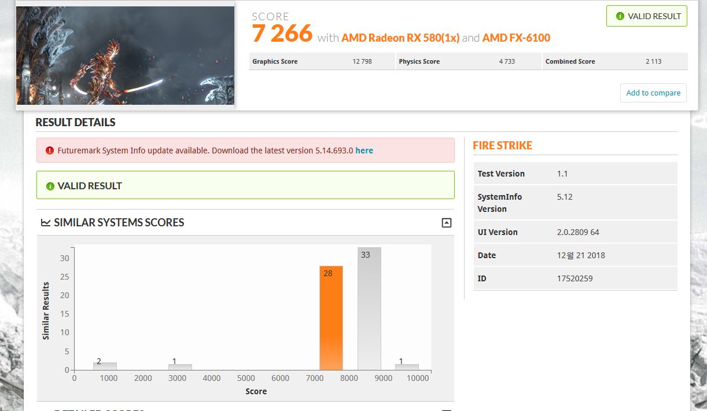This screenshot has height=411, width=707.
Task: Click the green check icon in VALID RESULT banner
Action: 50,186
